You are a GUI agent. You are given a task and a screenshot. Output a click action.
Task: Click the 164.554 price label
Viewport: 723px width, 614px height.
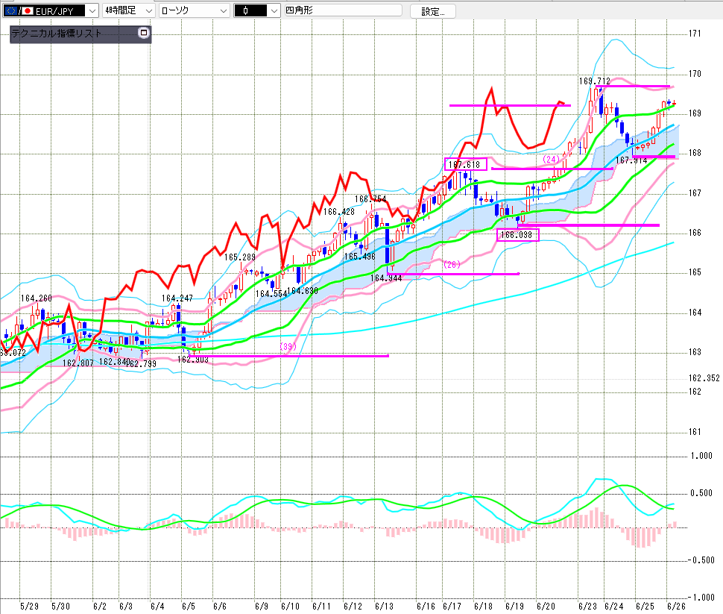coord(271,294)
